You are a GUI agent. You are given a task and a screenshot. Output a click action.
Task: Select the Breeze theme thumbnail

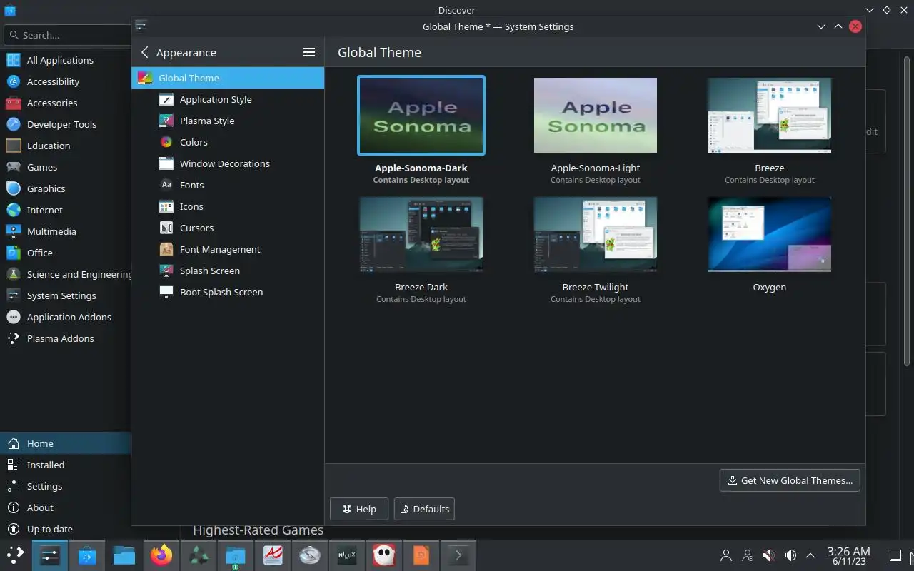pyautogui.click(x=770, y=115)
